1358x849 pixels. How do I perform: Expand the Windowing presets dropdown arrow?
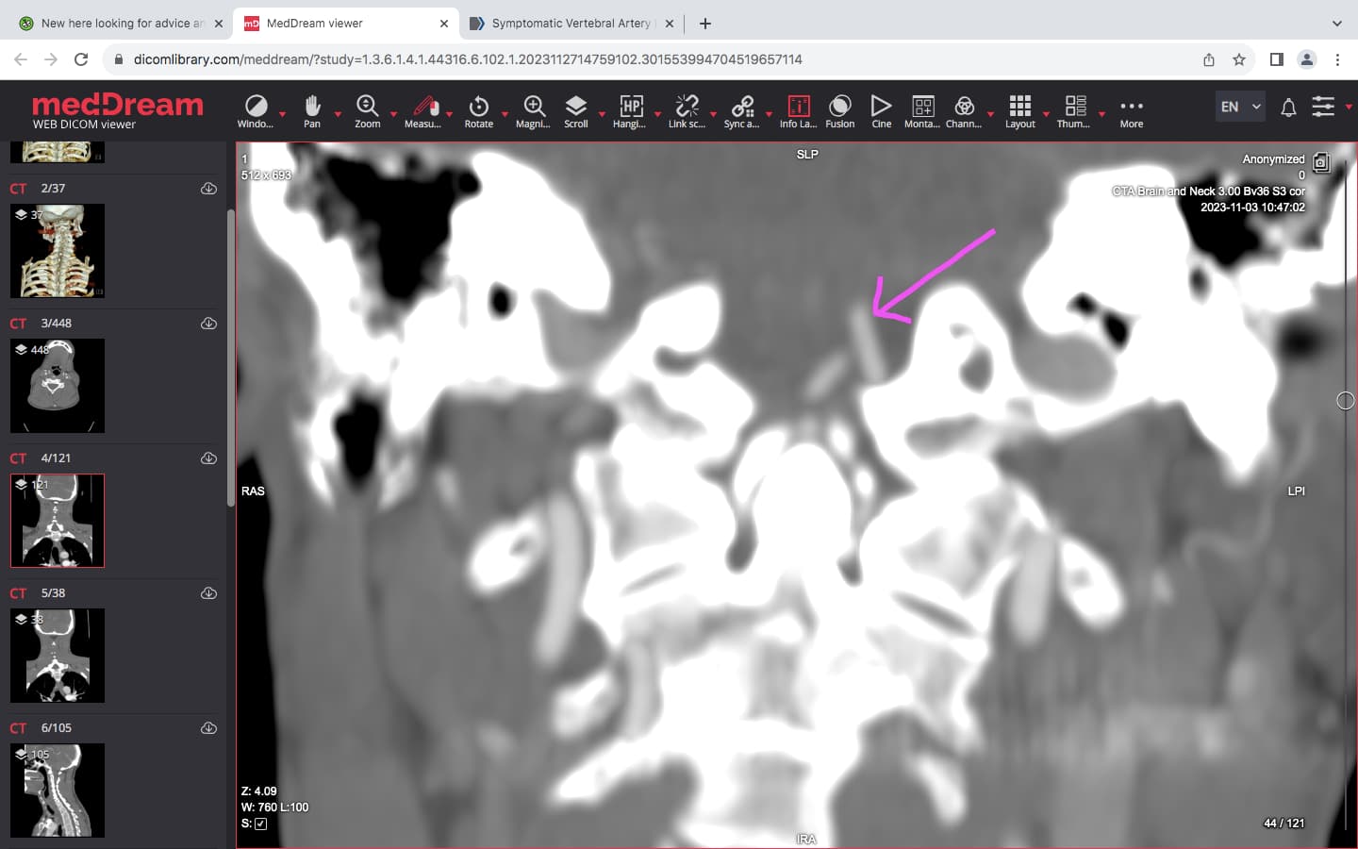(x=282, y=114)
